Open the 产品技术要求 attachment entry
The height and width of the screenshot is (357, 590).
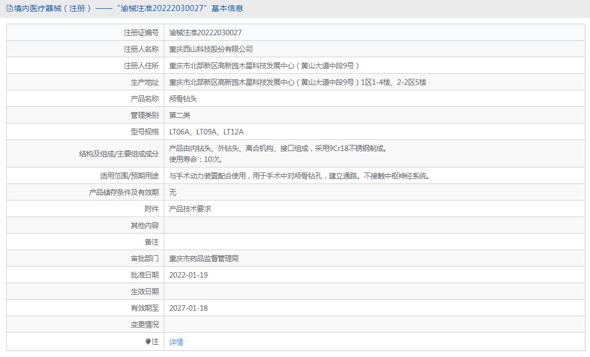[190, 209]
